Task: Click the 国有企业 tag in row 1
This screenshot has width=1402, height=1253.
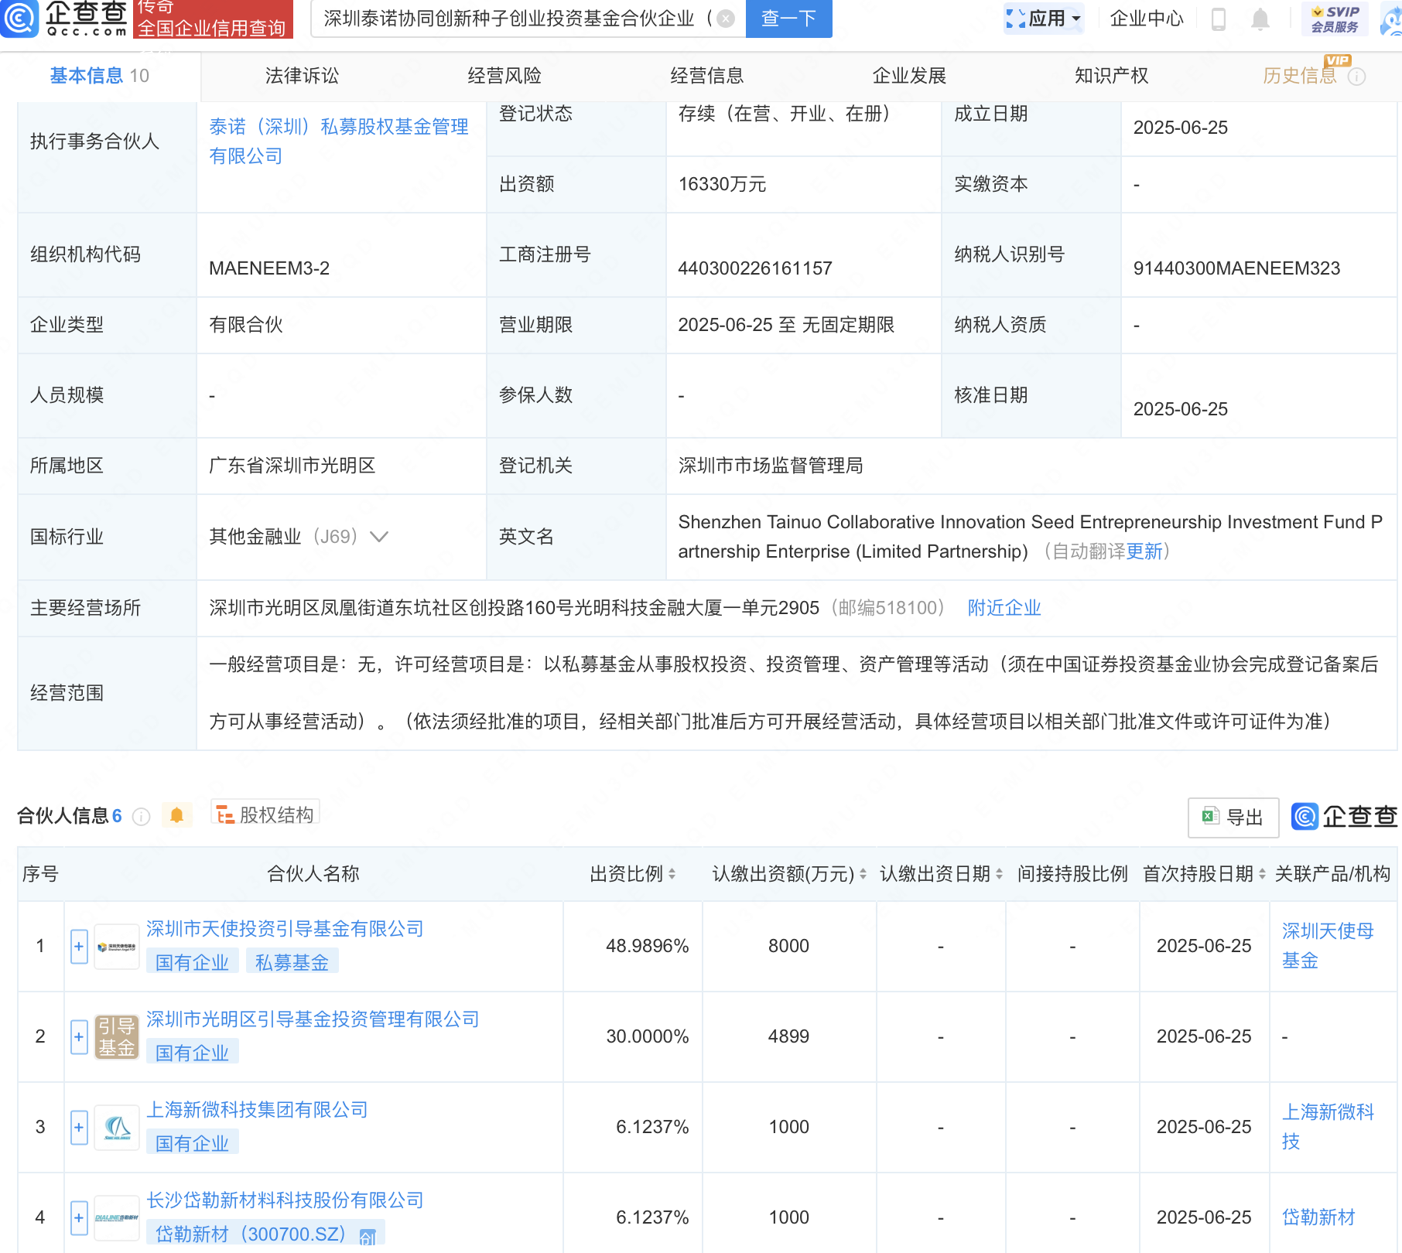Action: (x=193, y=963)
